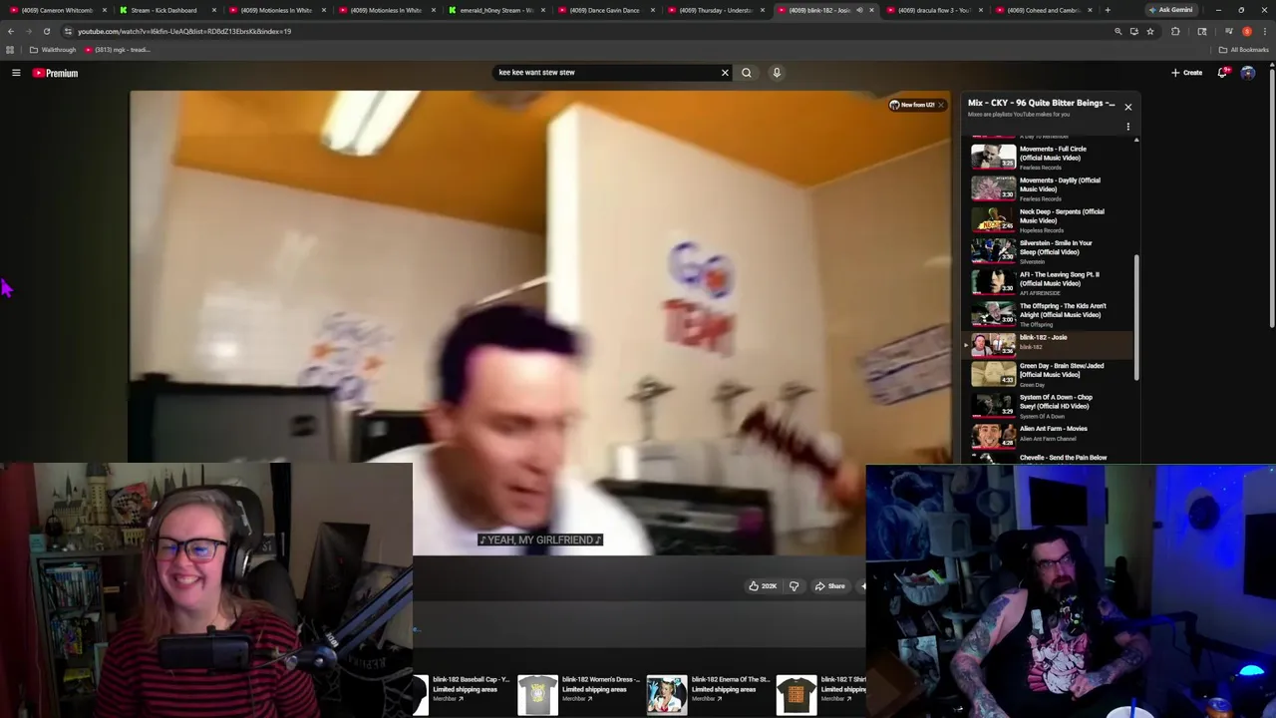The height and width of the screenshot is (718, 1276).
Task: Play Silverstein - Smile In Your Sleep
Action: tap(1047, 251)
